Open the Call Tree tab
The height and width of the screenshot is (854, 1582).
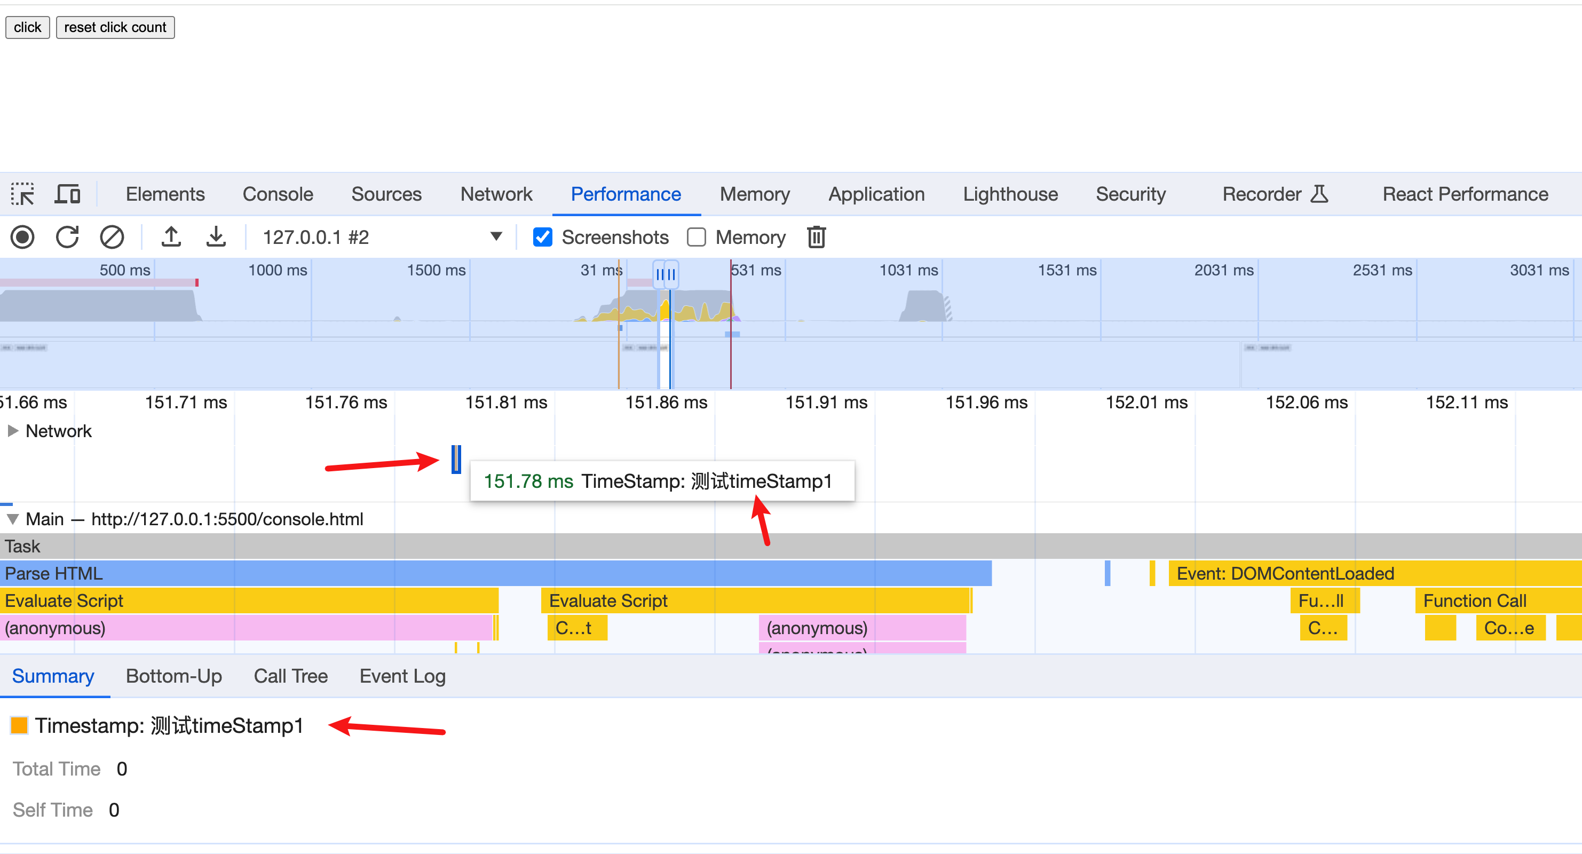(290, 676)
